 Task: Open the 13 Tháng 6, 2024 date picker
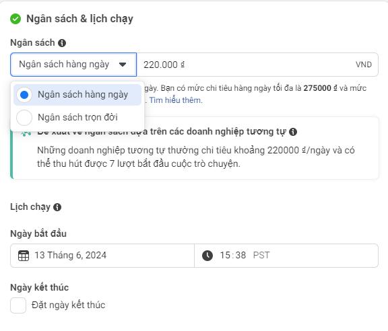102,256
